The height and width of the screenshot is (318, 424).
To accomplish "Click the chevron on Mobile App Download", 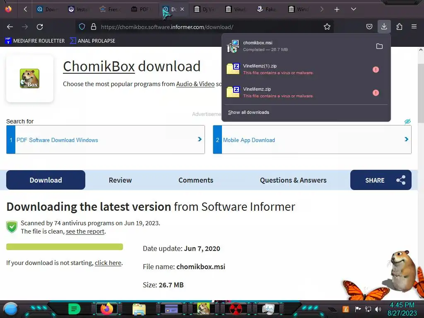I will 406,139.
